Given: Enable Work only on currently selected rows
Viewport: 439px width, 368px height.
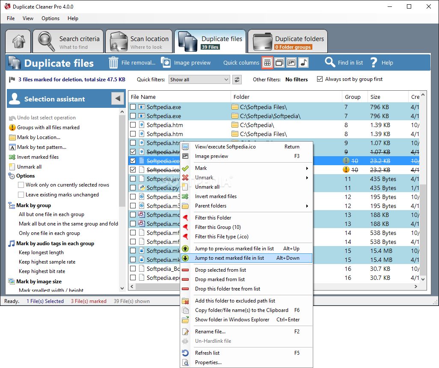Looking at the screenshot, I should [21, 185].
